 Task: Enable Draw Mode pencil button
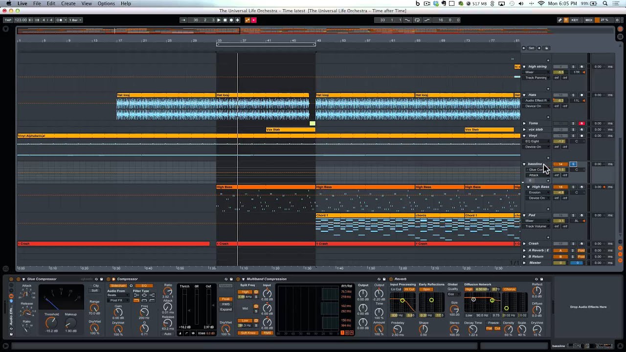click(x=560, y=20)
